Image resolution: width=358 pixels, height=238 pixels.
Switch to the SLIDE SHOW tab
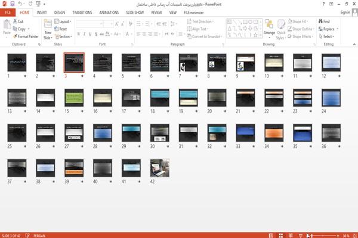(x=135, y=13)
